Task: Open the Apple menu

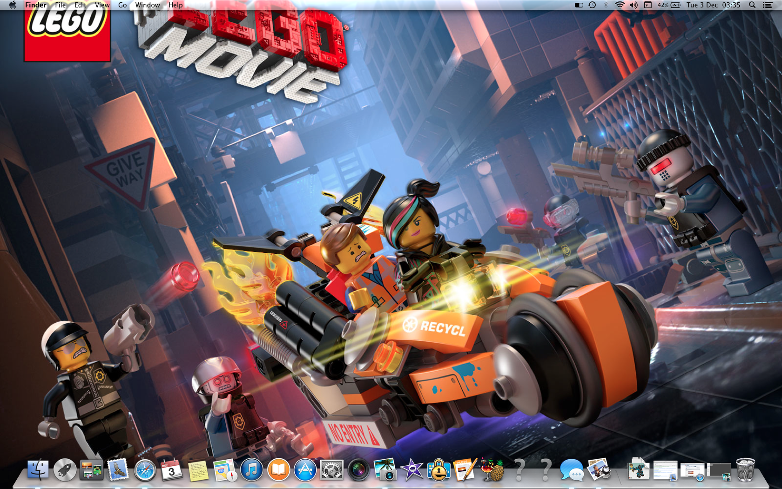Action: tap(13, 5)
